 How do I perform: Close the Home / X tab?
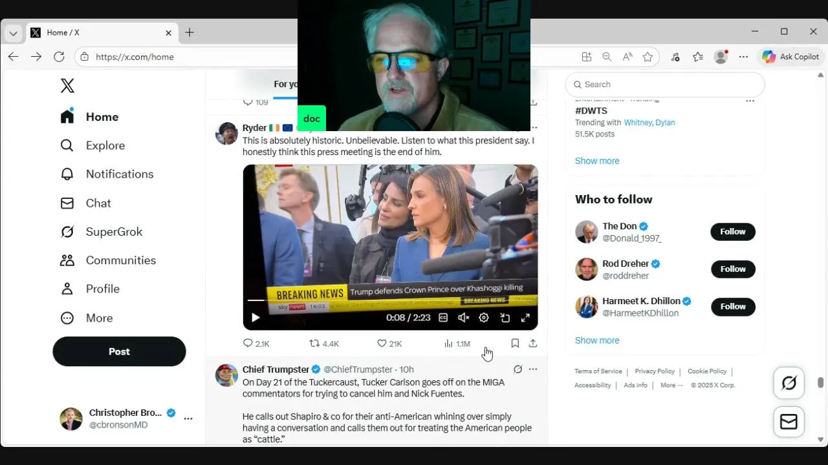coord(168,32)
